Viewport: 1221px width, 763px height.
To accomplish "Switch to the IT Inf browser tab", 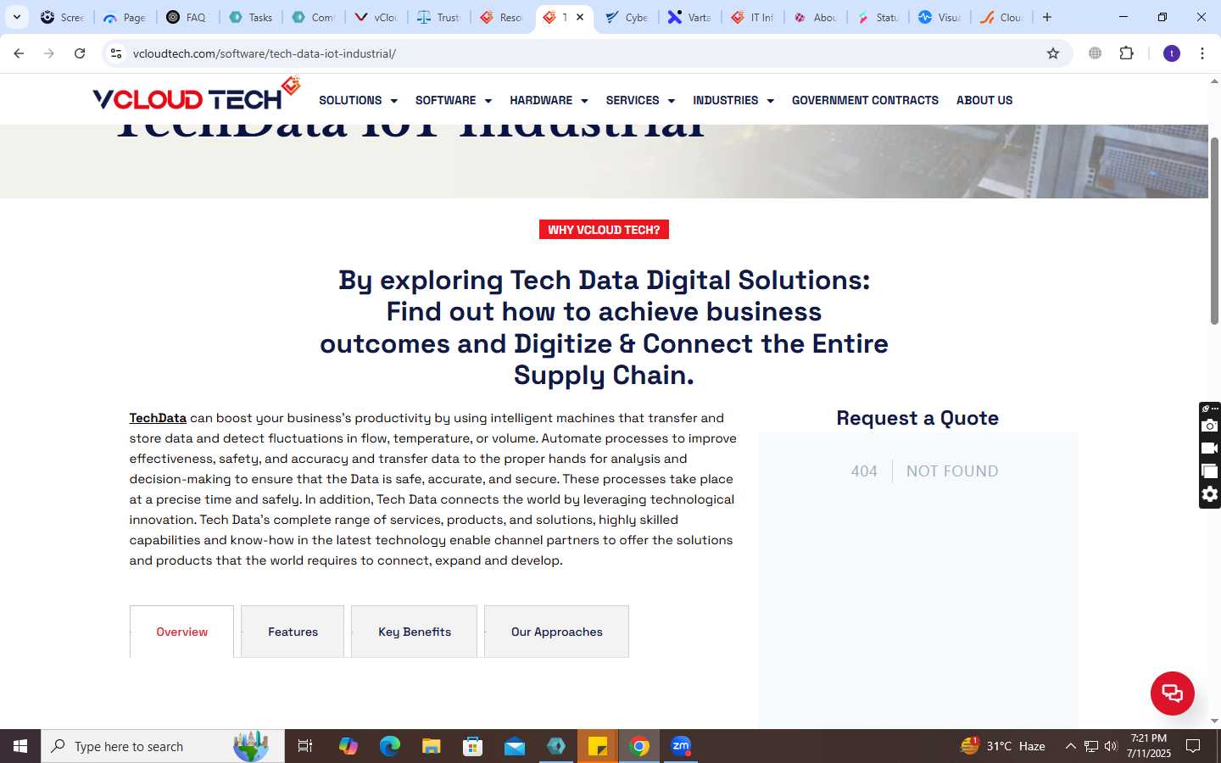I will pyautogui.click(x=752, y=17).
